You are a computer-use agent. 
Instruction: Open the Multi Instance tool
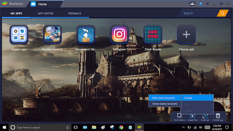(179, 117)
